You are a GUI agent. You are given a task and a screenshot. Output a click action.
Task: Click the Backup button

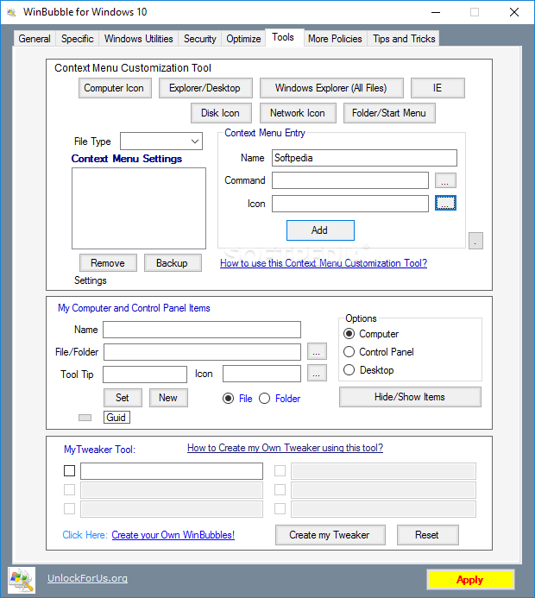pyautogui.click(x=173, y=263)
